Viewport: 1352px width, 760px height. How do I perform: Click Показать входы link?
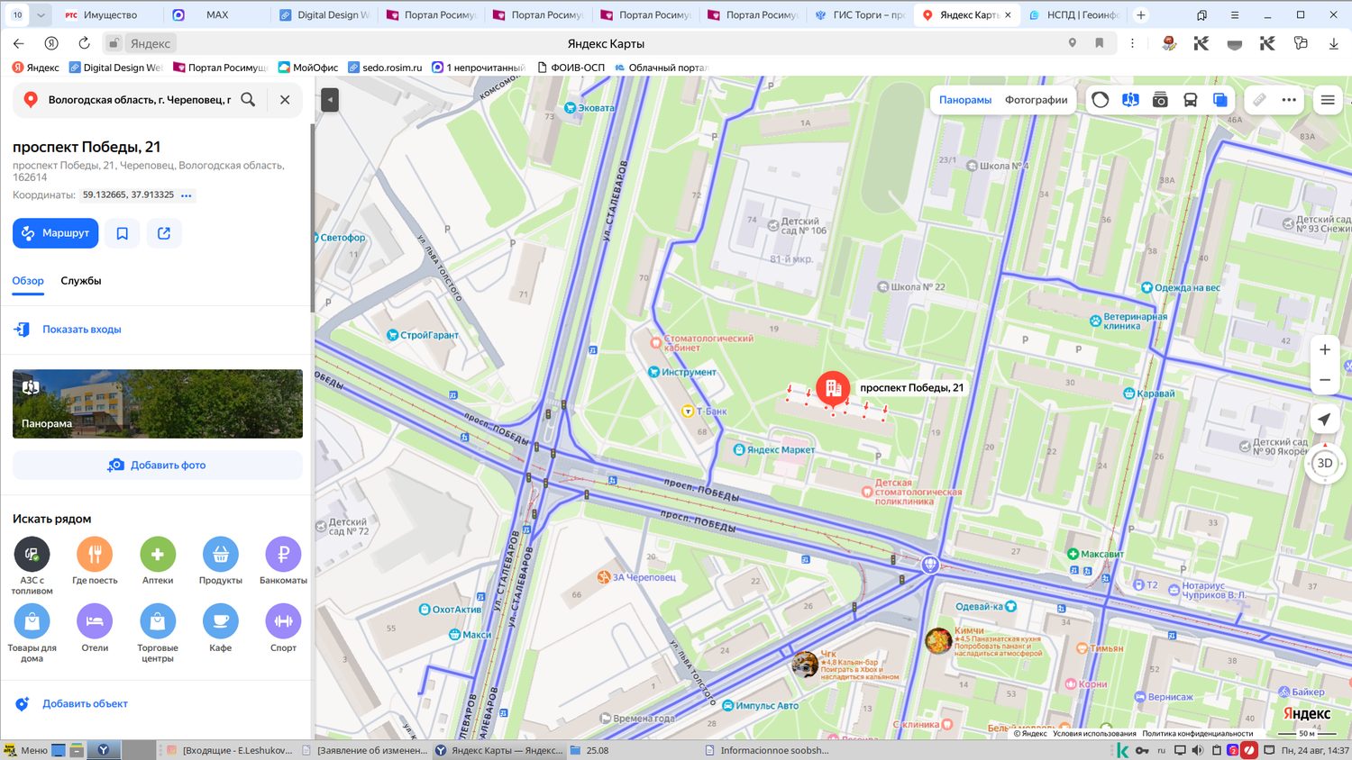click(x=82, y=330)
